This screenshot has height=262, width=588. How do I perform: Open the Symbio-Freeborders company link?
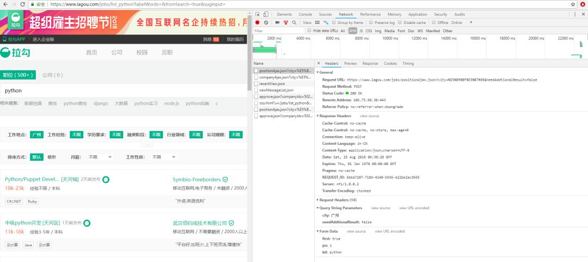click(x=197, y=179)
